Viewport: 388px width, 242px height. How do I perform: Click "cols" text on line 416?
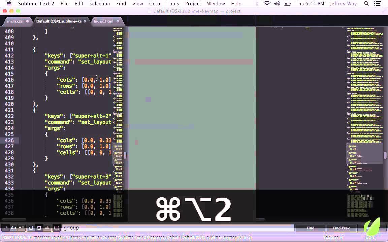click(x=66, y=80)
